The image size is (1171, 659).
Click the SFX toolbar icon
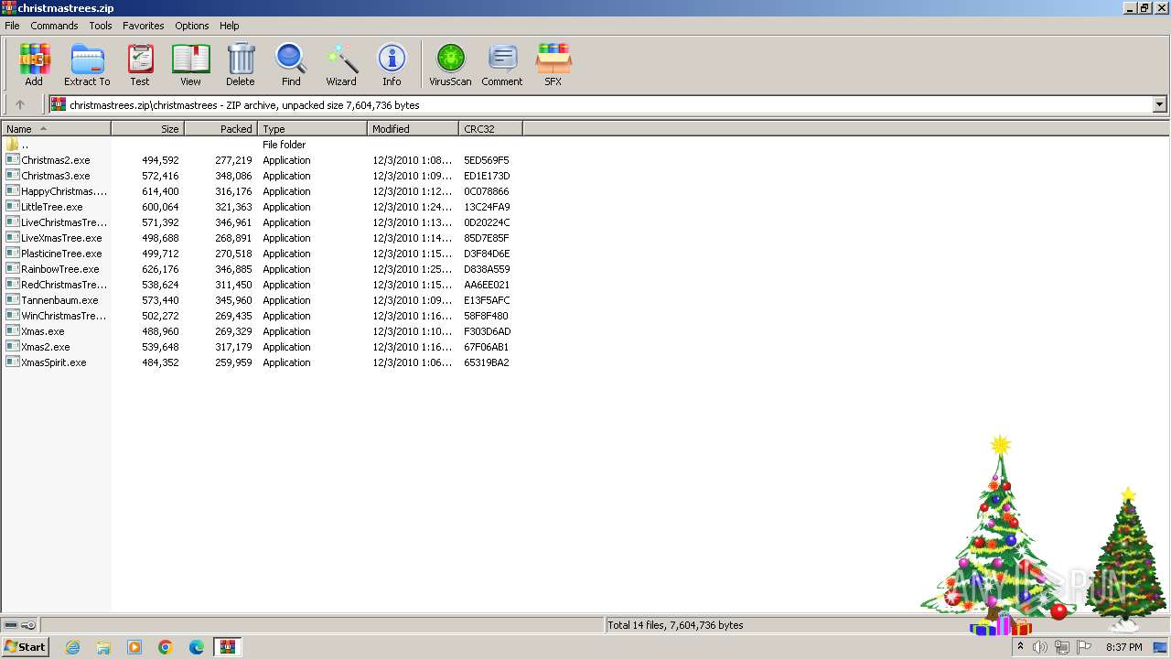553,65
